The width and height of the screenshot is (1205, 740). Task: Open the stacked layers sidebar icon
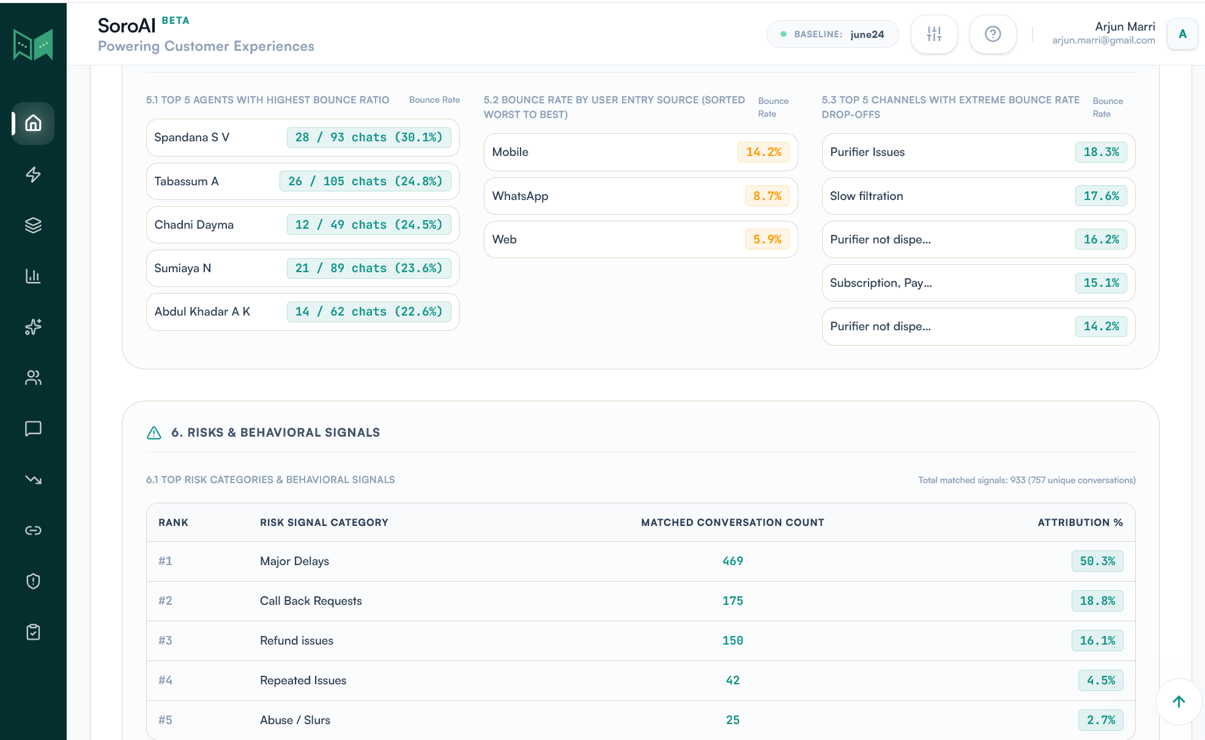coord(33,225)
